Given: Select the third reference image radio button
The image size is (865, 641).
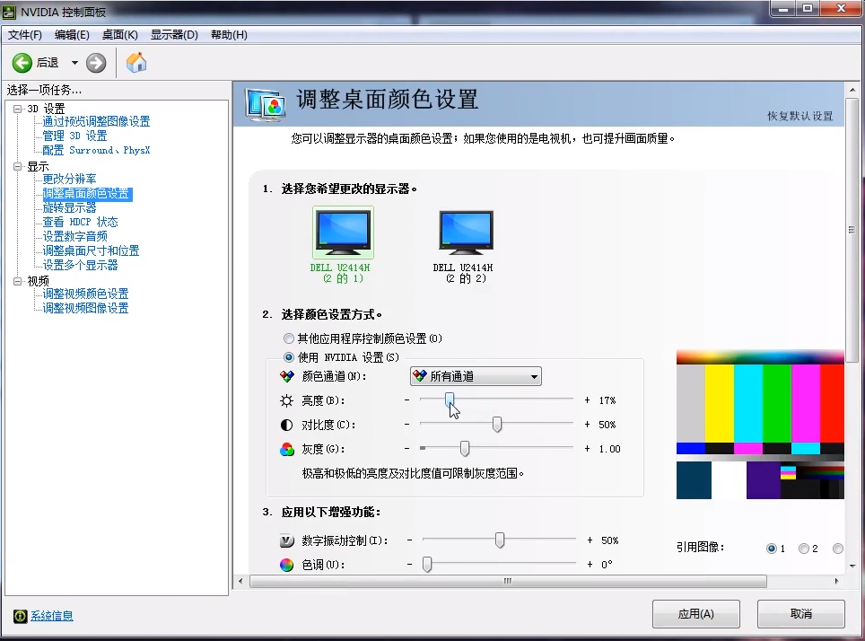Looking at the screenshot, I should coord(838,549).
